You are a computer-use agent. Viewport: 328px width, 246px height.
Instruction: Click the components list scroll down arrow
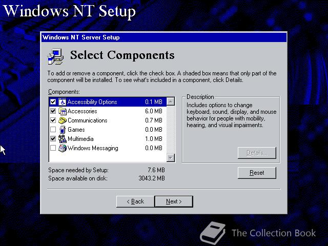point(171,157)
